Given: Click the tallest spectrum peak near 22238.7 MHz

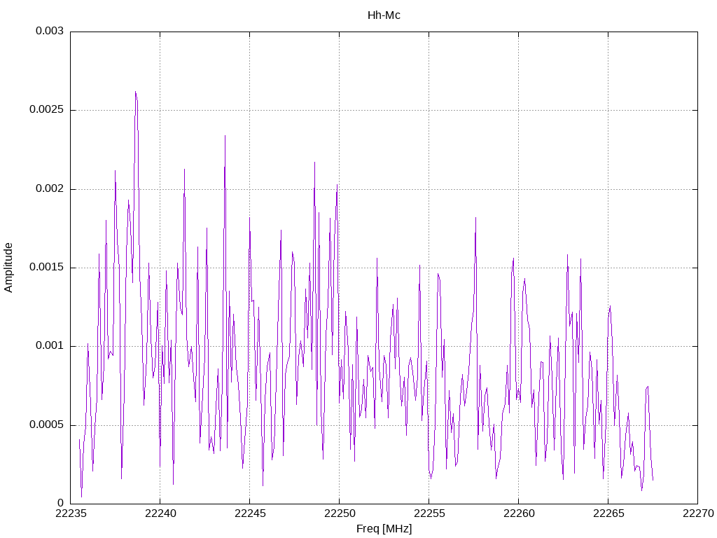Looking at the screenshot, I should tap(136, 92).
